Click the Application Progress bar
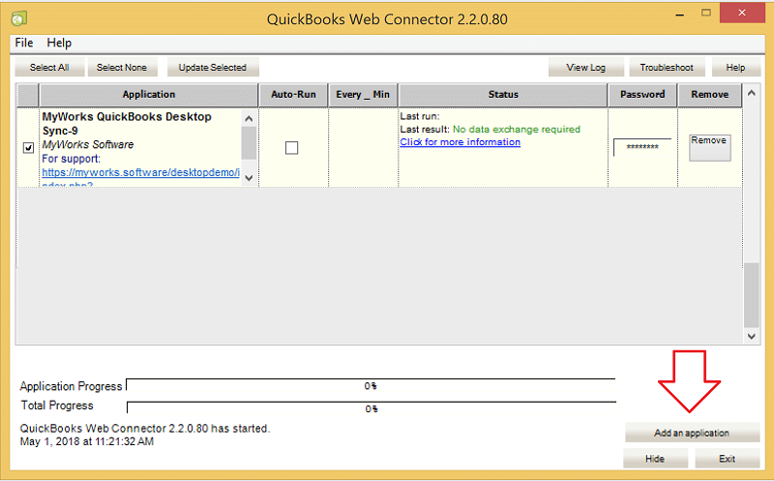Screen dimensions: 774x481 371,386
